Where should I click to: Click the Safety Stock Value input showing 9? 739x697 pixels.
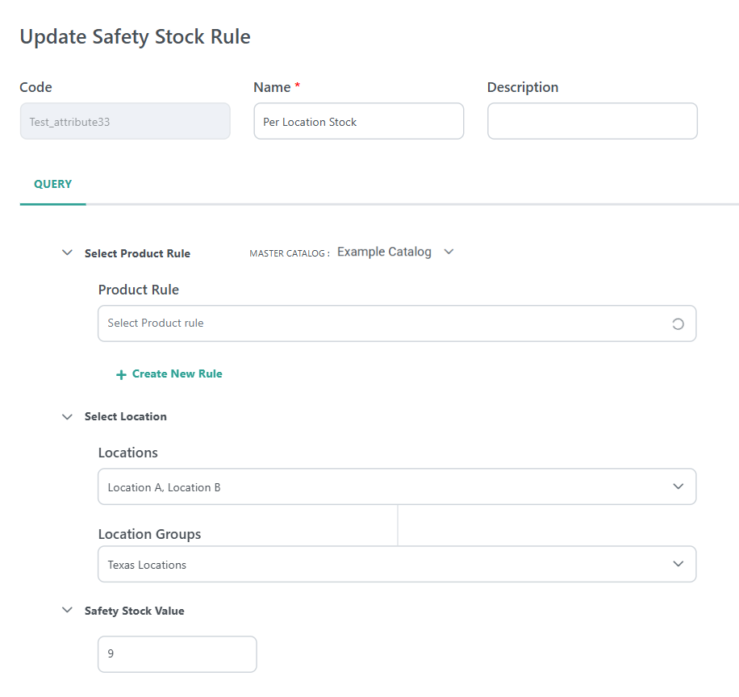(x=177, y=653)
